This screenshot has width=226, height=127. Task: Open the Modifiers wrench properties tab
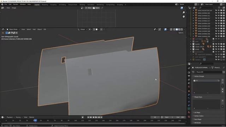coord(189,95)
